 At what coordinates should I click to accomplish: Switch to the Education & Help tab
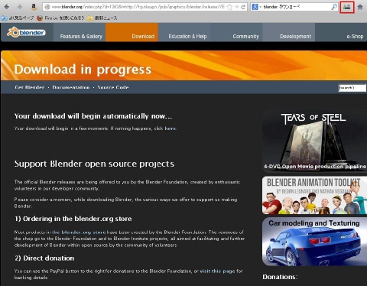tap(187, 36)
